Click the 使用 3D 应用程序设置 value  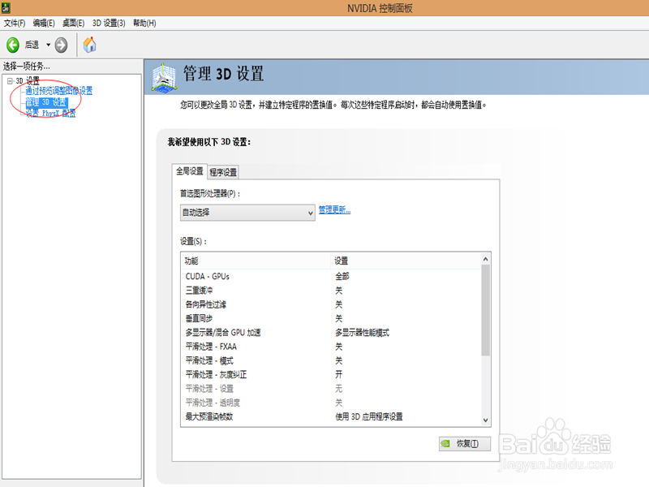pos(369,416)
